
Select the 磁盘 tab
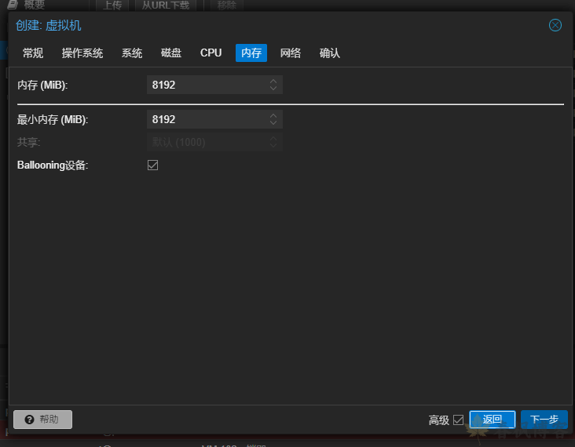point(171,53)
